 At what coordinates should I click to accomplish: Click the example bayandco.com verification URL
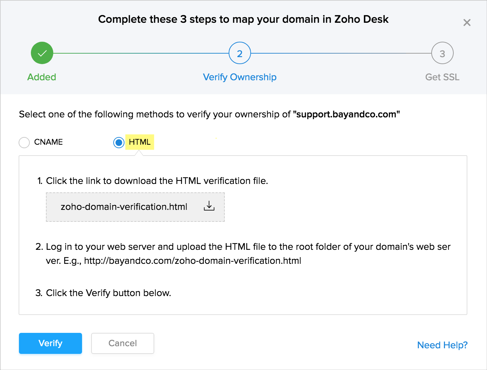[x=192, y=261]
